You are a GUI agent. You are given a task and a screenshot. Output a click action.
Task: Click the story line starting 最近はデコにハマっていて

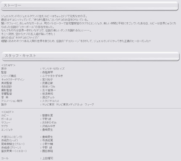(45, 20)
